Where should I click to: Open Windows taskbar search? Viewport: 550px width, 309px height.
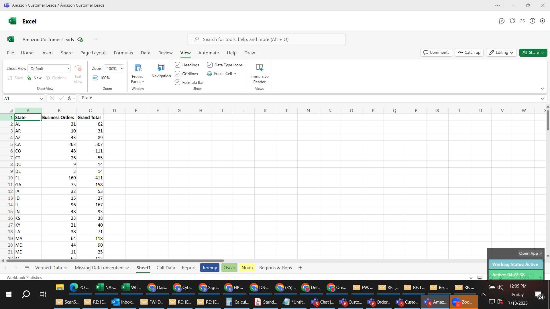pos(26,294)
